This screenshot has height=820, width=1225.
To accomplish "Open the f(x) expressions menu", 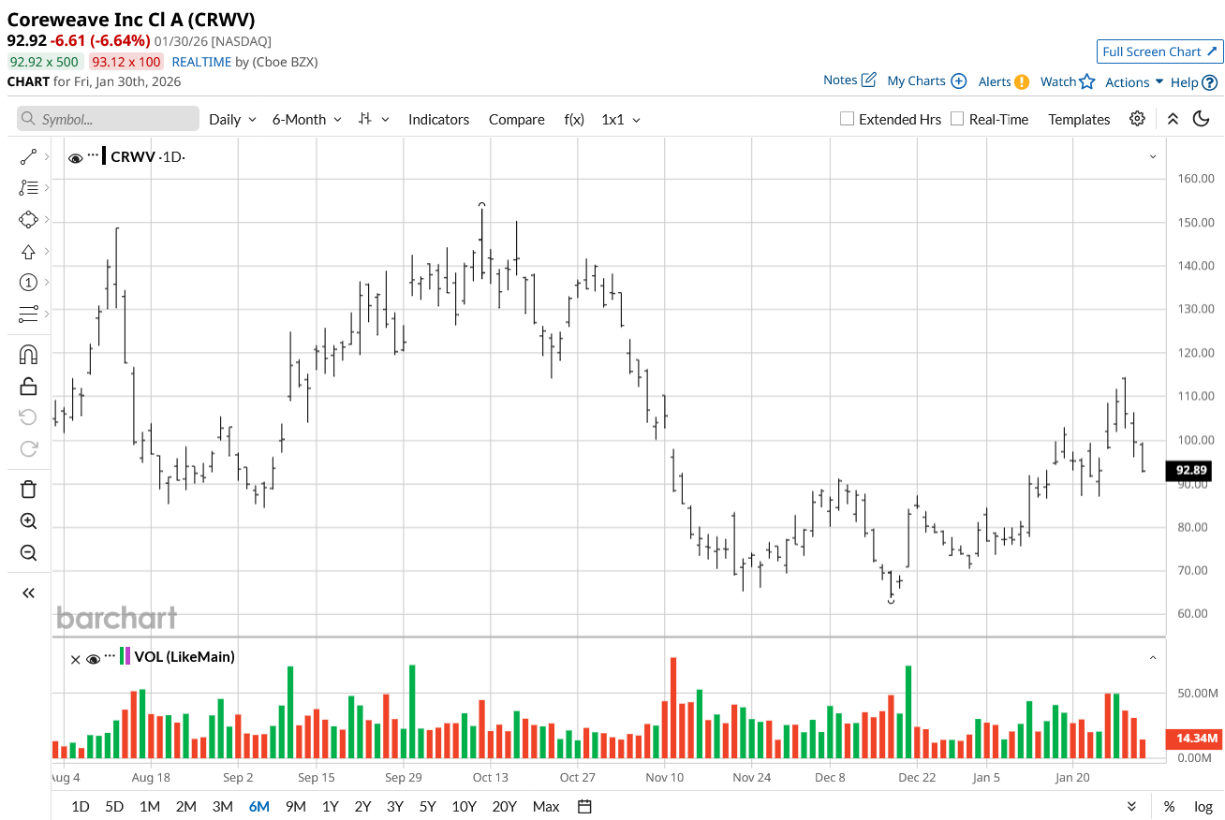I will [x=574, y=119].
